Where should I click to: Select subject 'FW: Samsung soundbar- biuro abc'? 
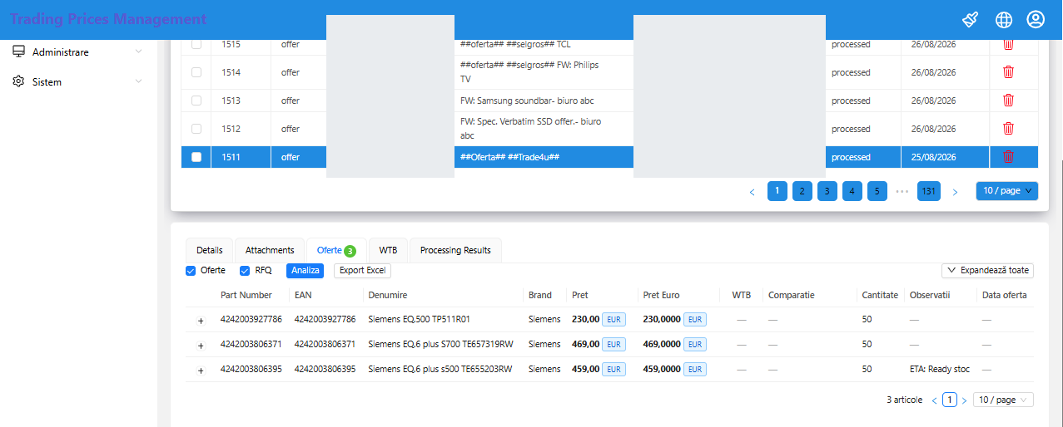[x=527, y=101]
